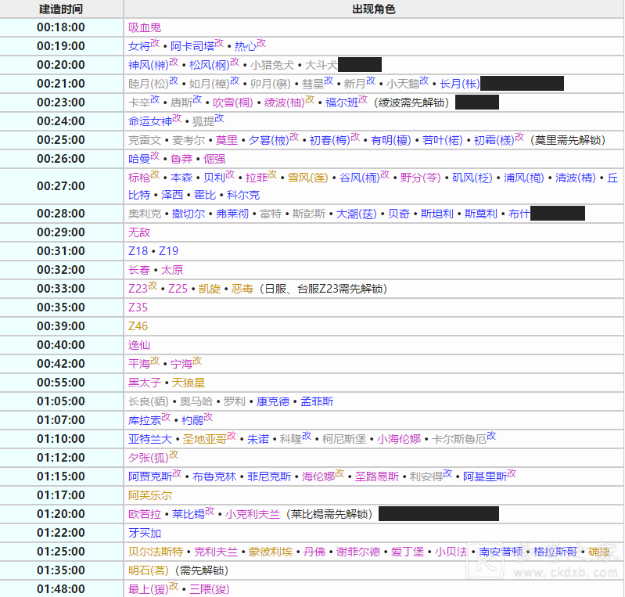Screen dimensions: 625x597
Task: Open the 长月(帐) link
Action: [x=460, y=84]
